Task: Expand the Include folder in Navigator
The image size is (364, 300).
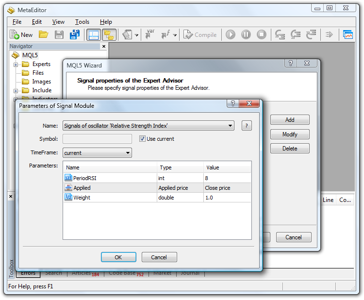Action: pyautogui.click(x=16, y=91)
